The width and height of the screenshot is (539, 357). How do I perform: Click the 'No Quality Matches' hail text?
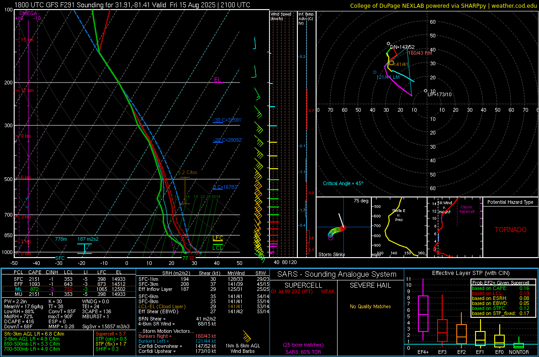370,306
